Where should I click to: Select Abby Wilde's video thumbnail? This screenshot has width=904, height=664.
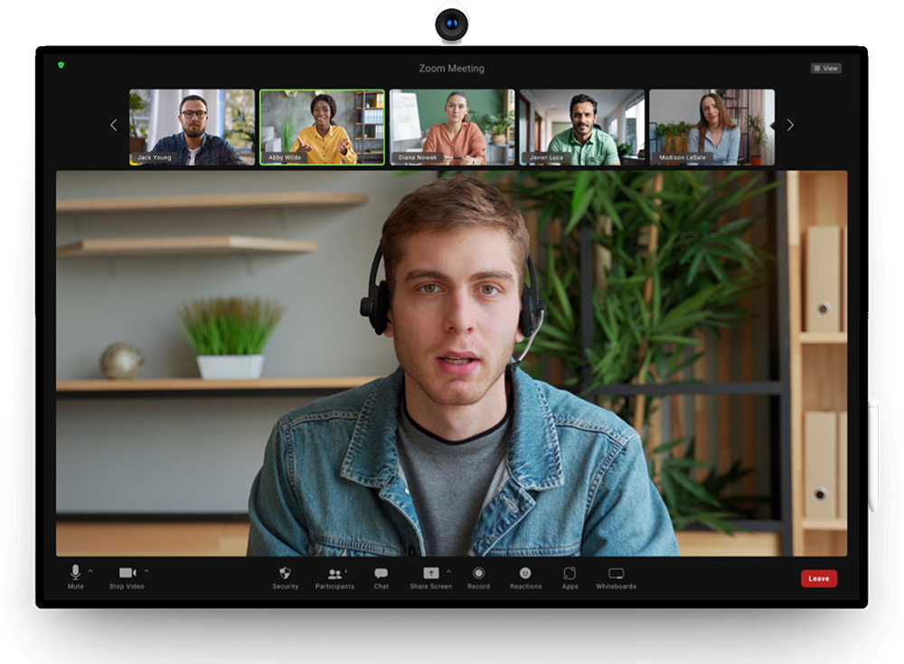323,127
